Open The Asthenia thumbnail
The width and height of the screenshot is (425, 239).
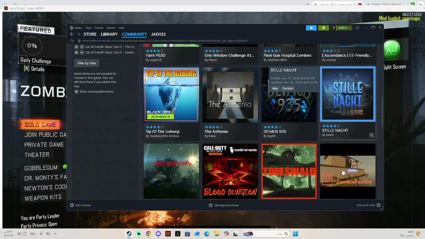click(230, 95)
